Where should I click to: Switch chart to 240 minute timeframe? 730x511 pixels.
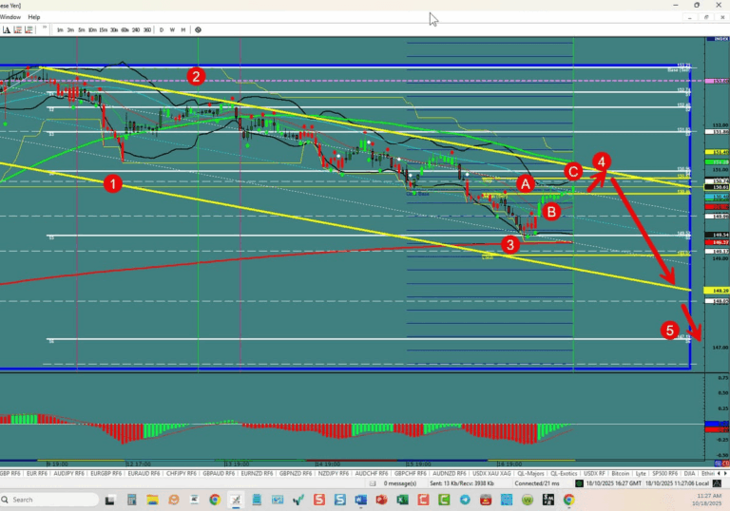(136, 29)
